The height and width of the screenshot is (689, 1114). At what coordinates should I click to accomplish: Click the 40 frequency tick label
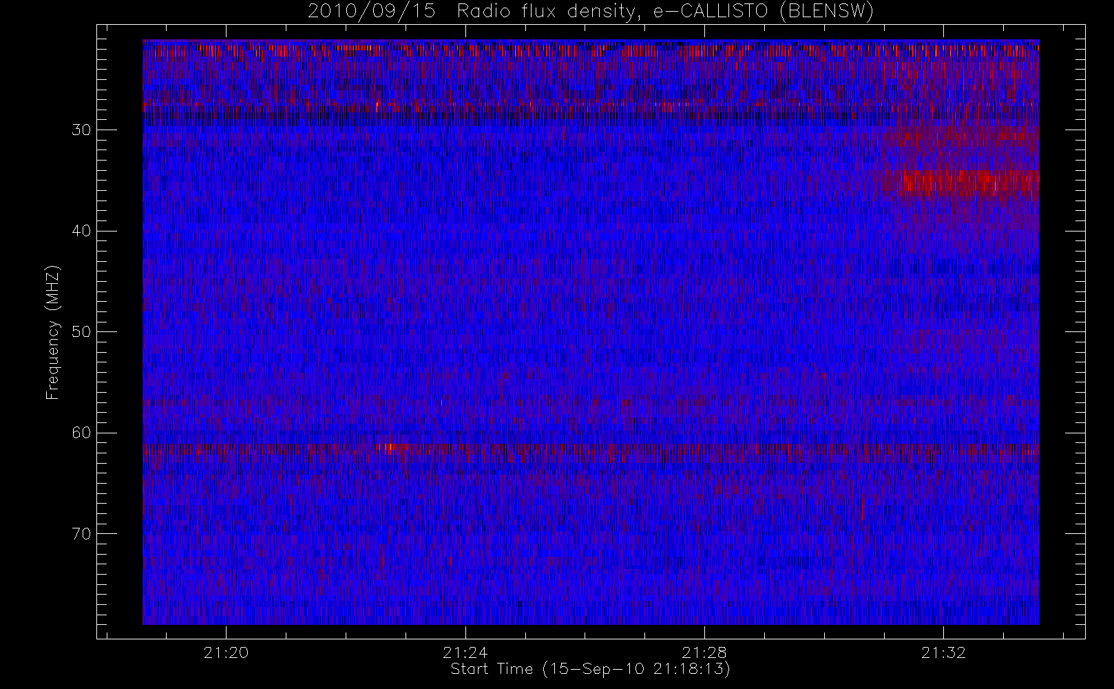click(x=81, y=231)
